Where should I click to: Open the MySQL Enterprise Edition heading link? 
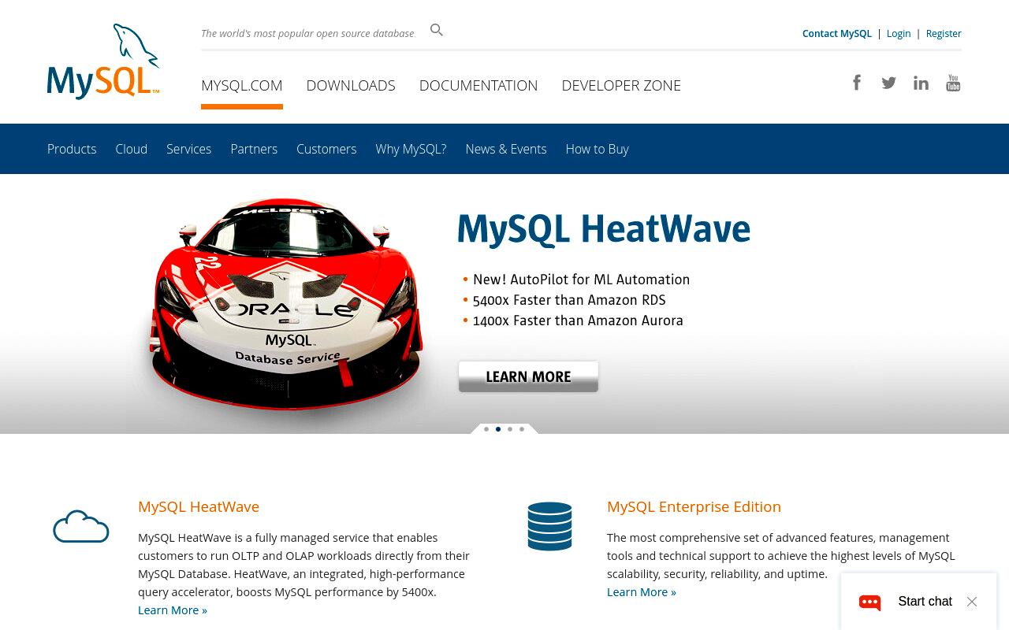[694, 506]
